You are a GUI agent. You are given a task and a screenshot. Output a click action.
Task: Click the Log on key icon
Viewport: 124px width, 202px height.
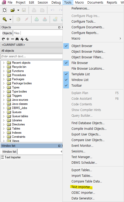(5, 19)
